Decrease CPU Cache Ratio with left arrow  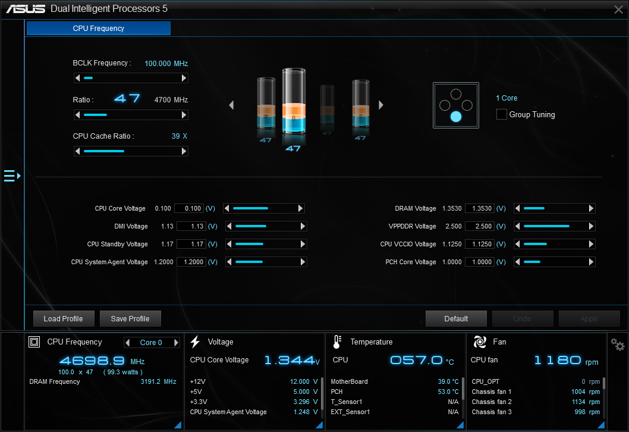coord(77,151)
